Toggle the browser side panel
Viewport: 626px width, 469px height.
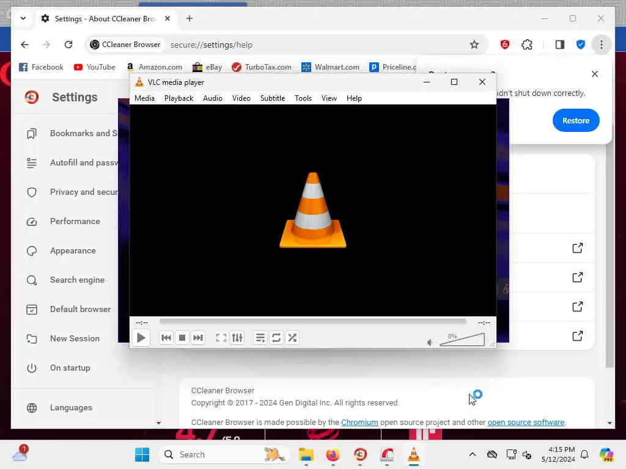point(560,45)
